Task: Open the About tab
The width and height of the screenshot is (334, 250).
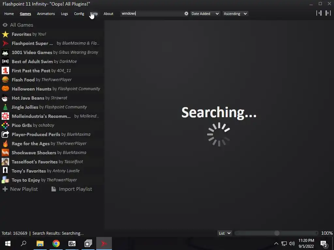Action: [x=108, y=14]
